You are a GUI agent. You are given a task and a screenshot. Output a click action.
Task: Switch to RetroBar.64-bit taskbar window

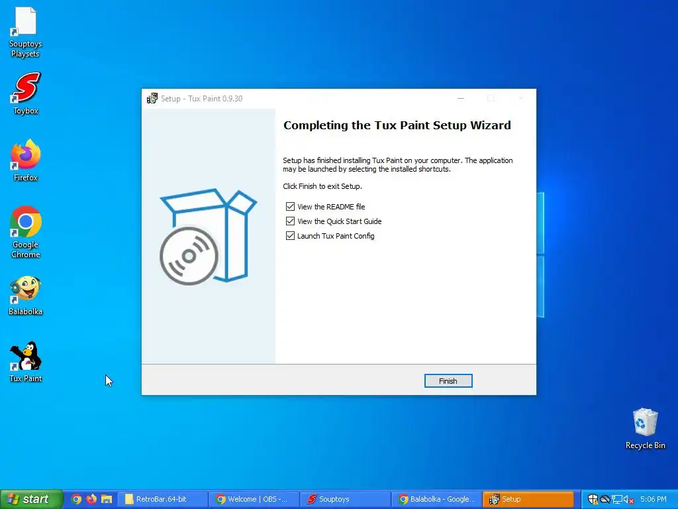[162, 499]
